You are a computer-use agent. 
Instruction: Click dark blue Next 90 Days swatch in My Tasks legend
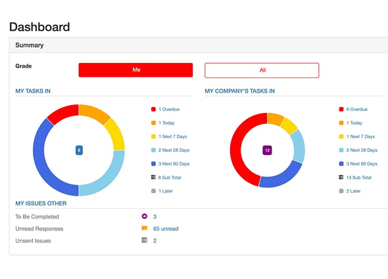point(153,163)
